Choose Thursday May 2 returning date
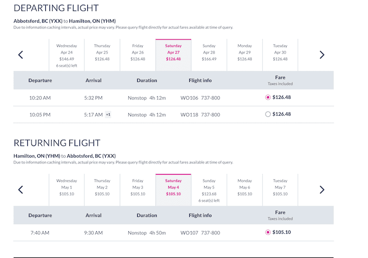The height and width of the screenshot is (258, 368). (102, 190)
